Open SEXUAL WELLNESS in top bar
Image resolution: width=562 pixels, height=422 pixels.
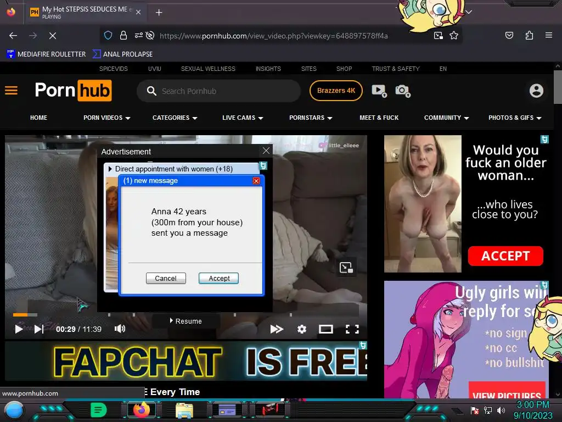208,69
